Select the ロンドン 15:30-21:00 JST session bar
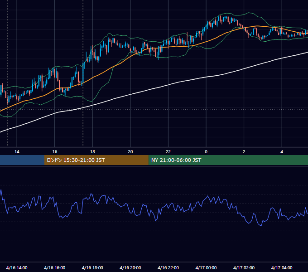This screenshot has width=308, height=272. [96, 160]
